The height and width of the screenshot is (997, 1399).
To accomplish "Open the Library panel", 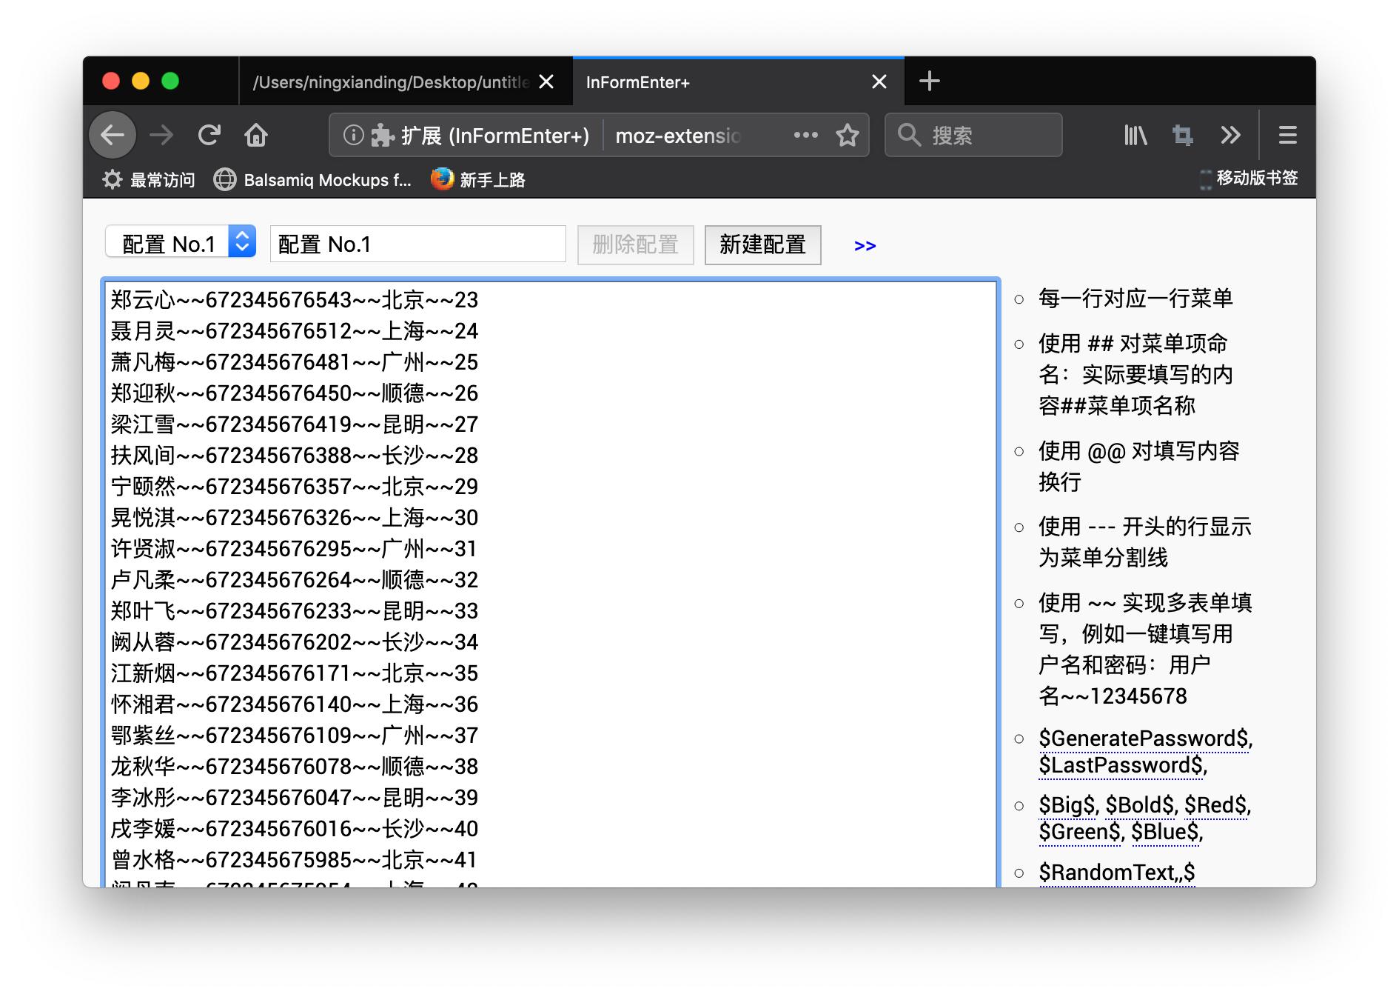I will (1134, 135).
